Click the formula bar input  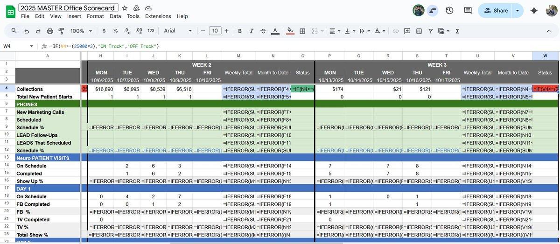[303, 46]
